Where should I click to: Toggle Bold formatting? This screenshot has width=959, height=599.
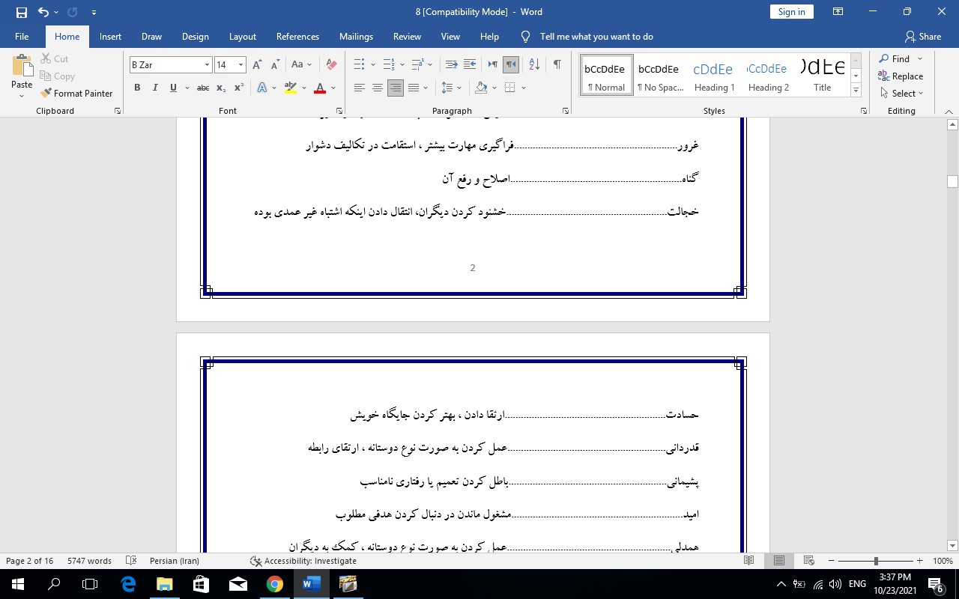tap(137, 88)
